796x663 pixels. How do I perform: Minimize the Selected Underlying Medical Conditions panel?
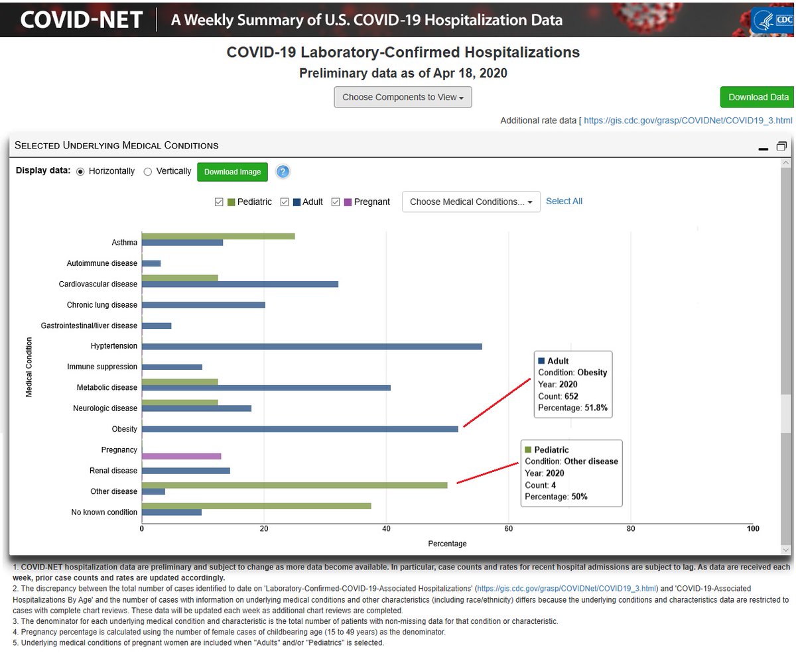763,149
